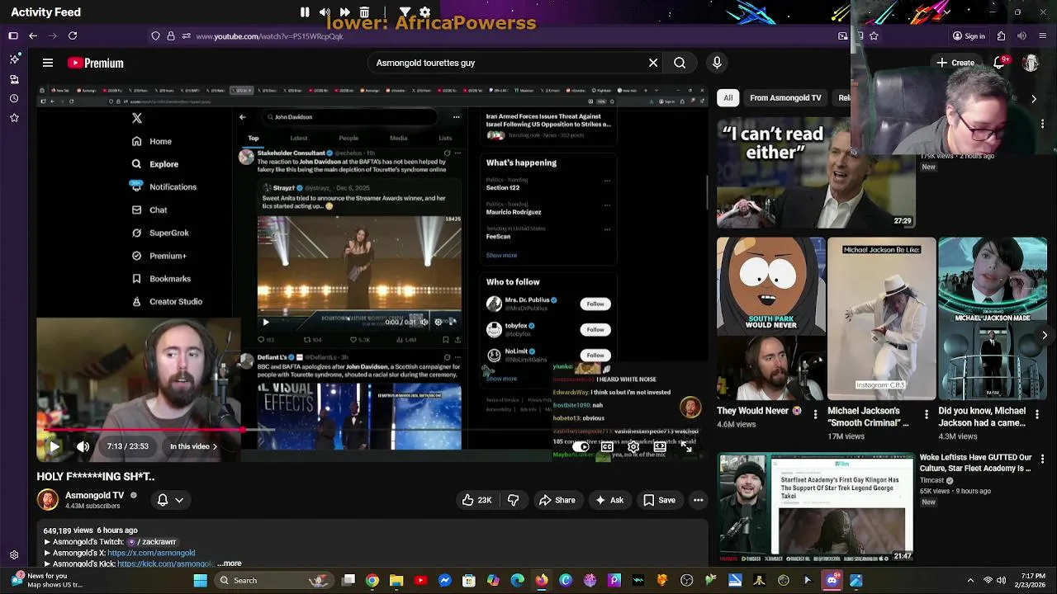Open Google Chrome from the taskbar
The height and width of the screenshot is (594, 1057).
372,581
